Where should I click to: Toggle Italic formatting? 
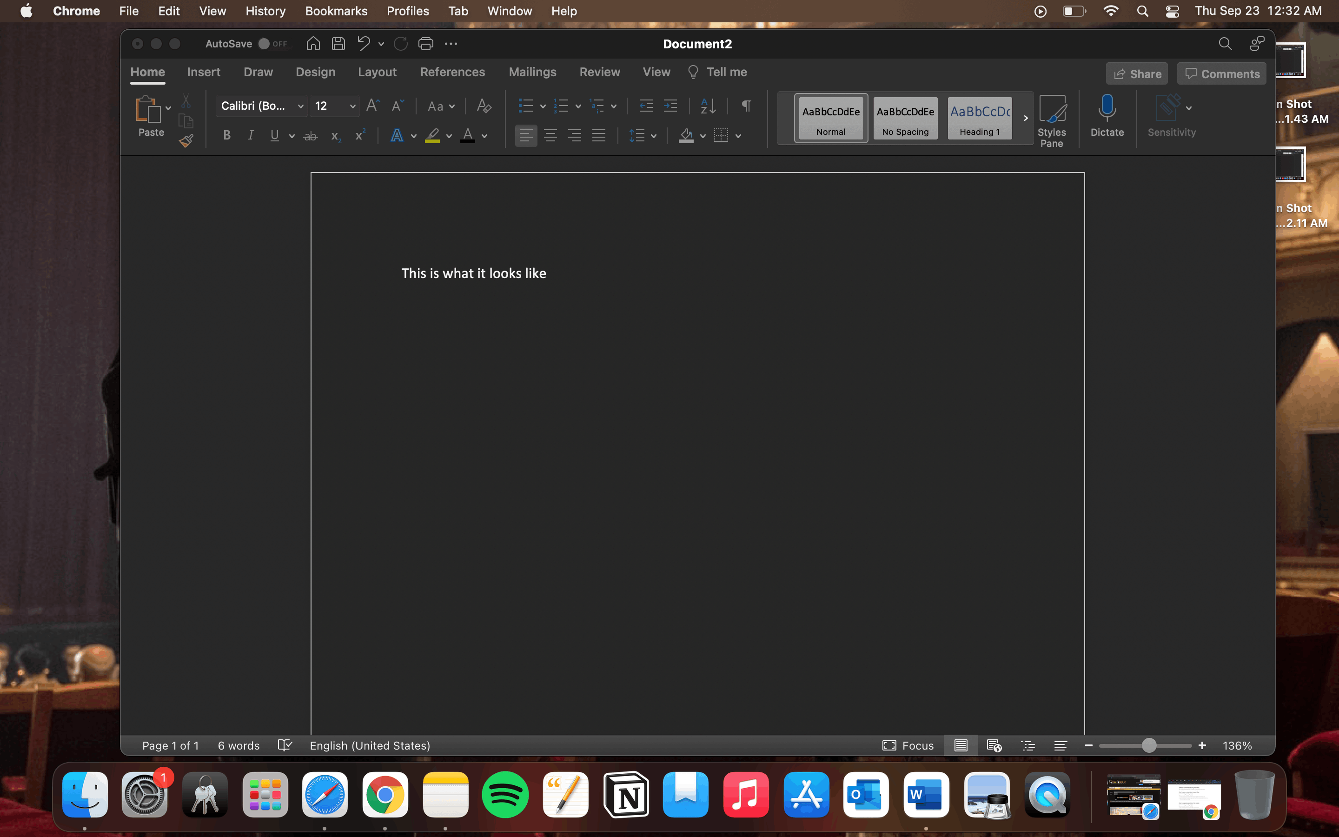click(x=251, y=136)
